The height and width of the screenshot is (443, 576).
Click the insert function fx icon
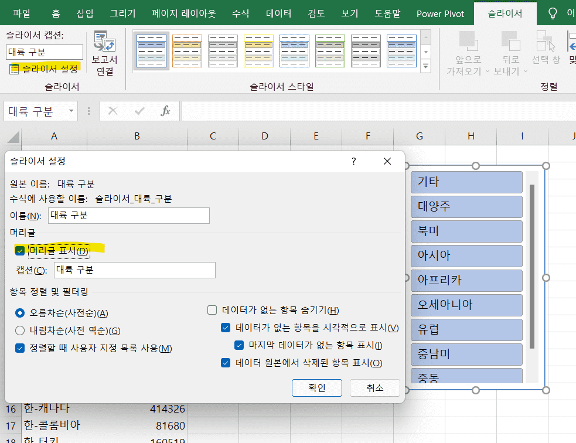166,111
